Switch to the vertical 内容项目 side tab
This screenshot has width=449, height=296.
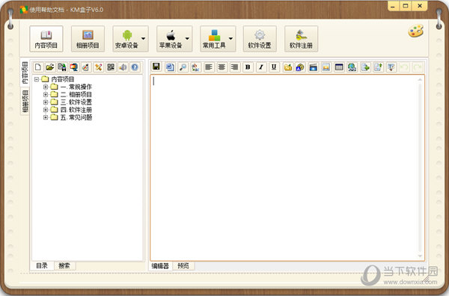point(25,73)
